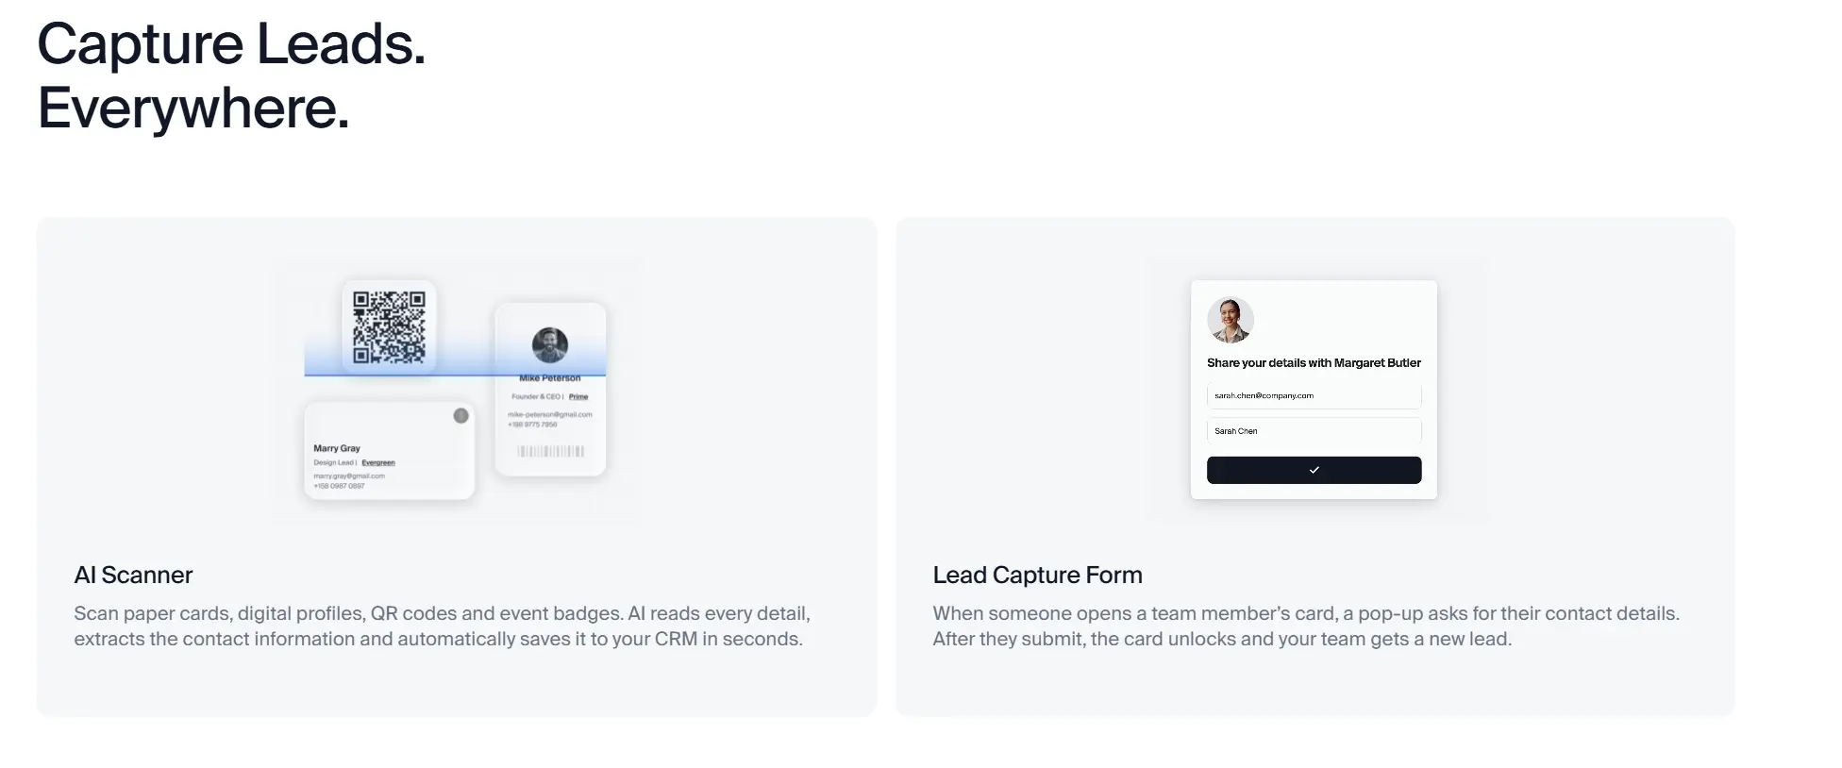Click the Lead Capture Form description paragraph
This screenshot has height=768, width=1842.
click(1306, 626)
